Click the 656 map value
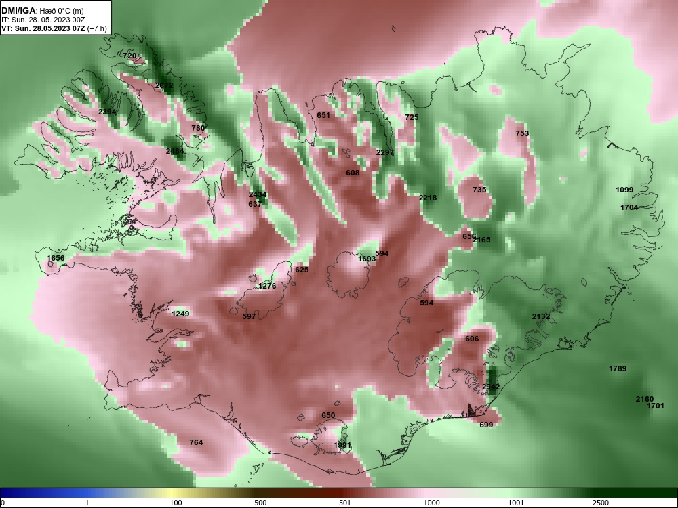 coord(468,236)
